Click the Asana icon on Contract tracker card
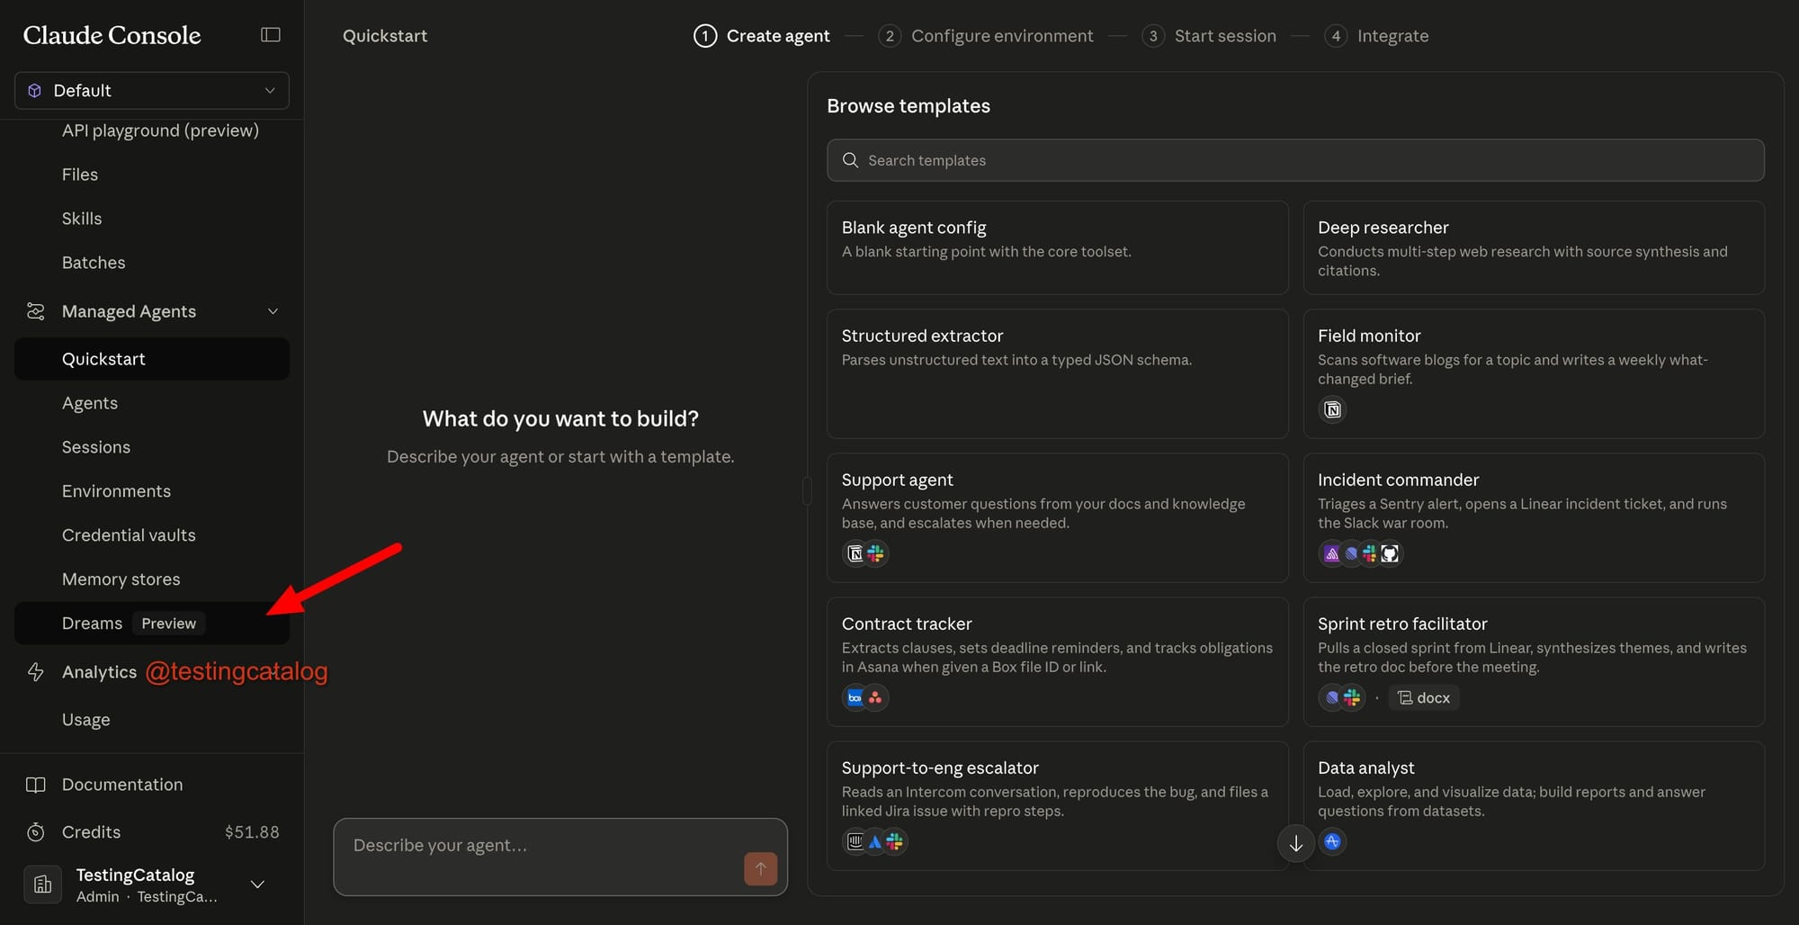The image size is (1799, 925). [x=875, y=697]
